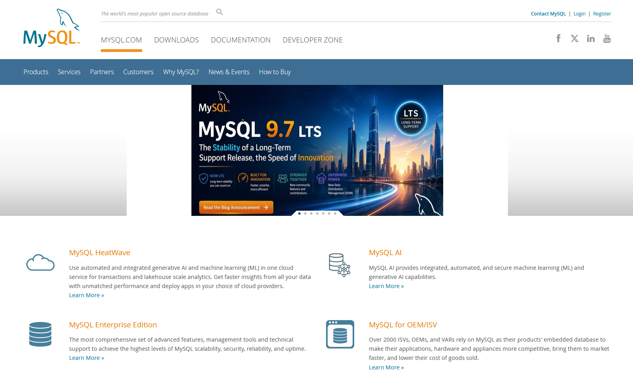633x371 pixels.
Task: Open the News & Events menu
Action: 229,72
